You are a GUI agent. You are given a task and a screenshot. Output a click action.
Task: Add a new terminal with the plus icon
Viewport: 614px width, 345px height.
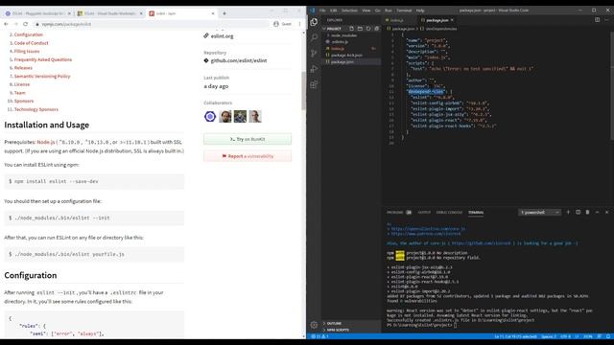click(x=568, y=212)
